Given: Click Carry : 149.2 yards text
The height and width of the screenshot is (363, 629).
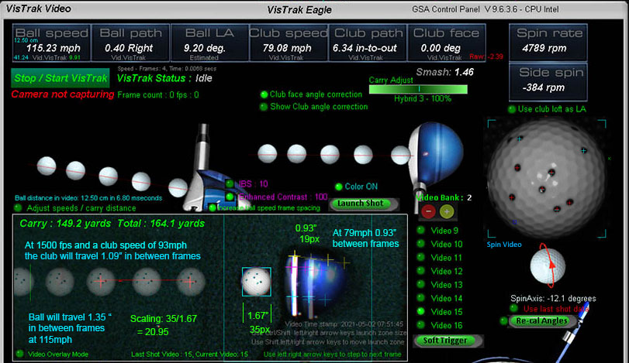Looking at the screenshot, I should 65,224.
